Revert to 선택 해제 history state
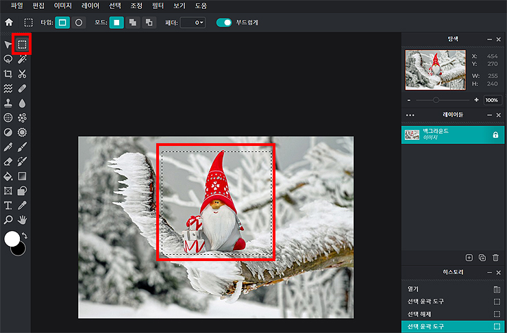This screenshot has width=507, height=333. 453,314
